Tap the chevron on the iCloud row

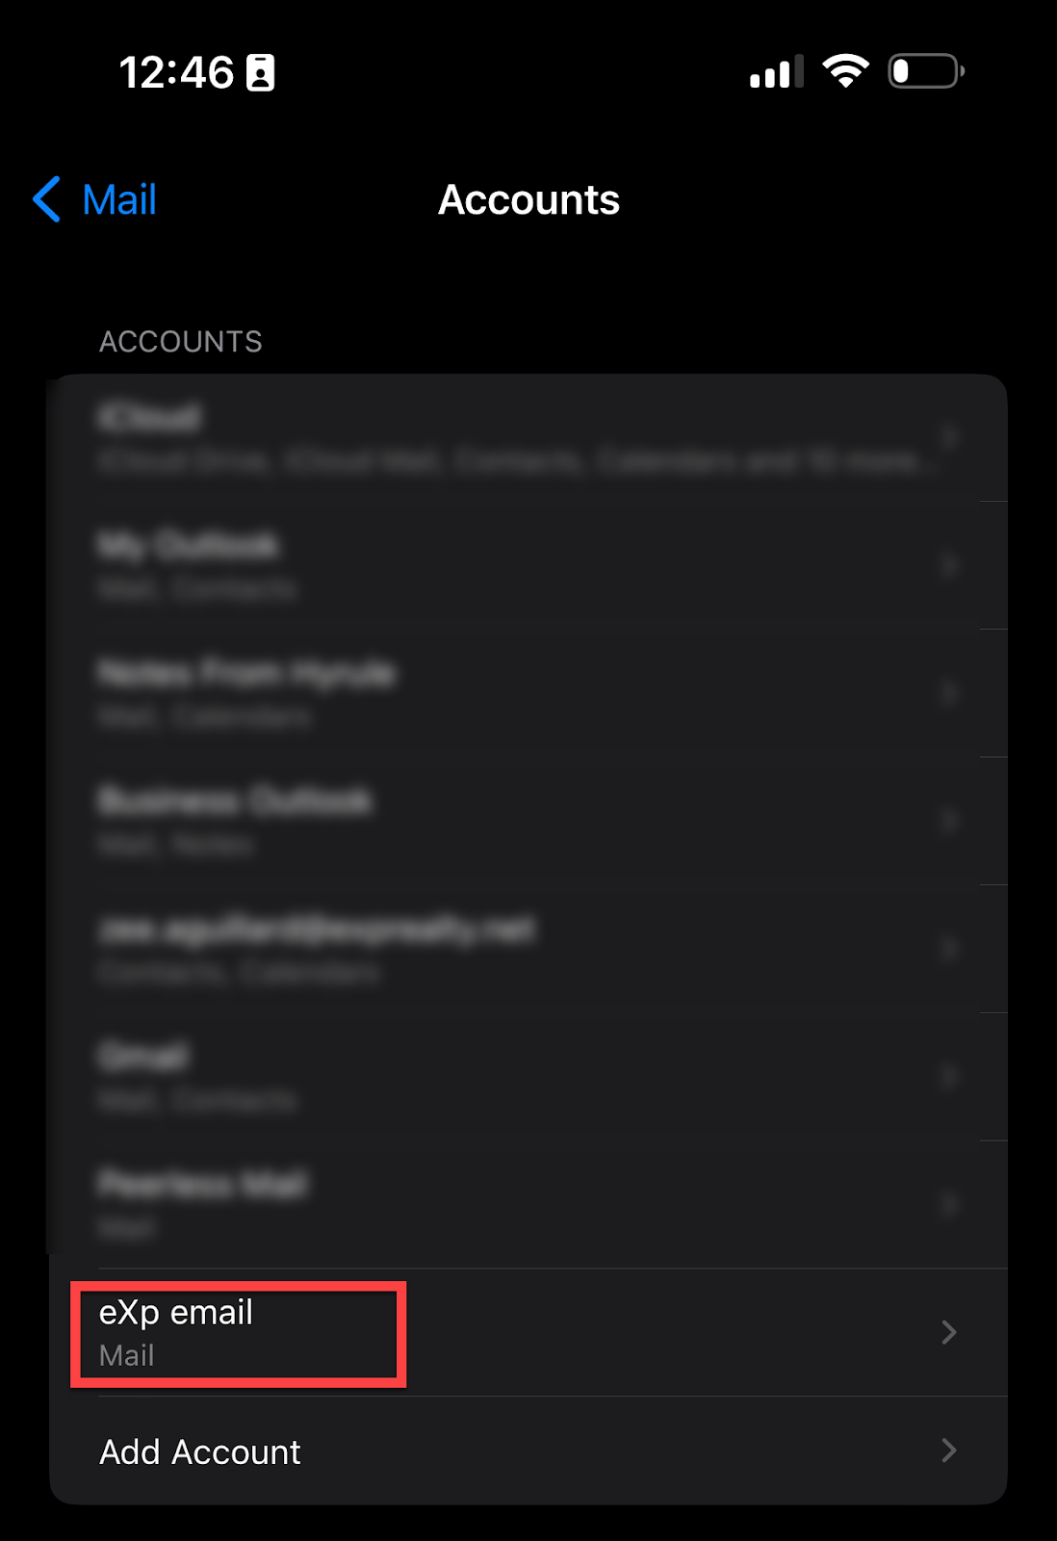coord(949,436)
